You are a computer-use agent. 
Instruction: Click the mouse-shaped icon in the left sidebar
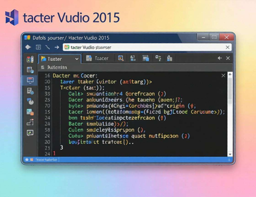coord(30,101)
